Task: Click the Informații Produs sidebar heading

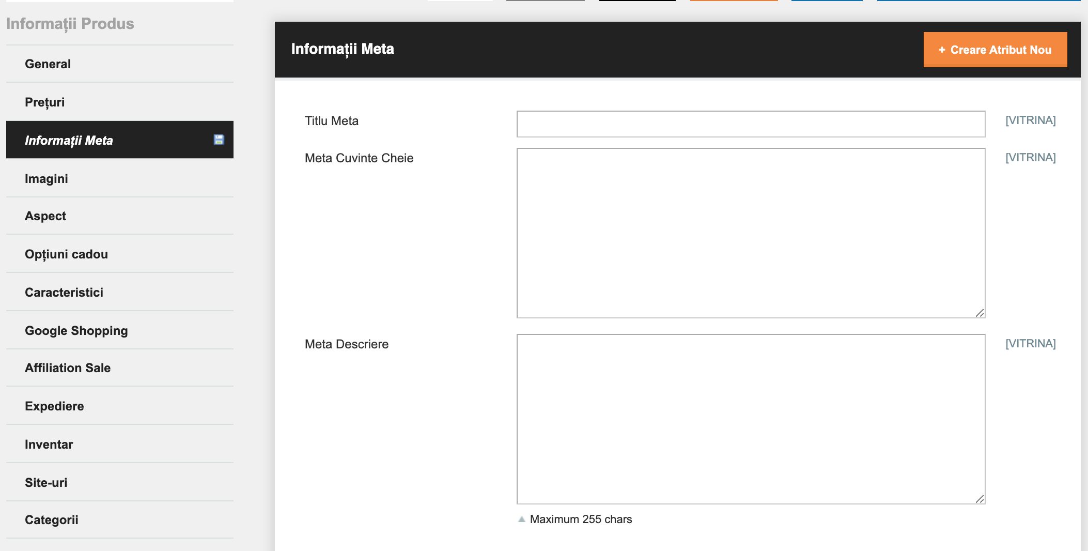Action: coord(70,24)
